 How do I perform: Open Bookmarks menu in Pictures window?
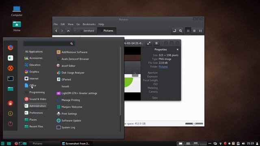coord(89,24)
